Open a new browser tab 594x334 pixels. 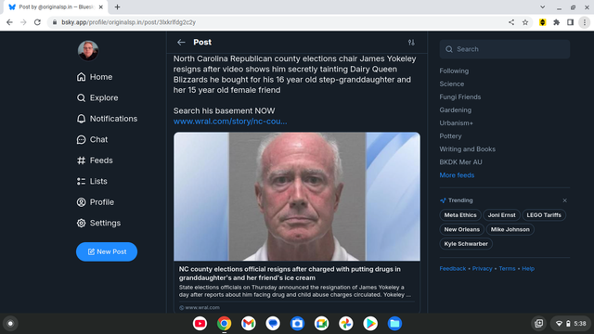pos(118,6)
